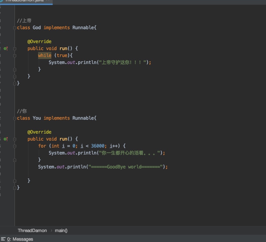Click ThreadDamon in the breadcrumb bar
Image resolution: width=266 pixels, height=242 pixels.
point(32,230)
